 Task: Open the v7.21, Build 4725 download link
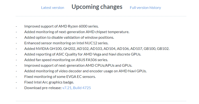pyautogui.click(x=76, y=88)
